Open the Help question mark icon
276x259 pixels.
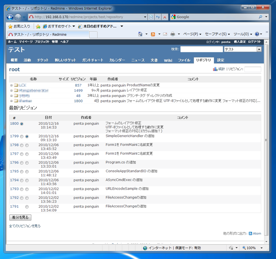point(257,34)
